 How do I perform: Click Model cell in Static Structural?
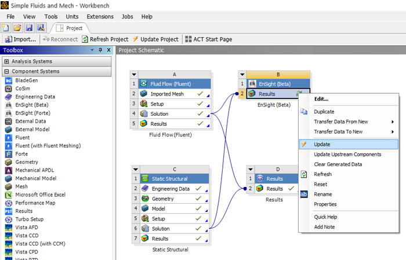[175, 208]
